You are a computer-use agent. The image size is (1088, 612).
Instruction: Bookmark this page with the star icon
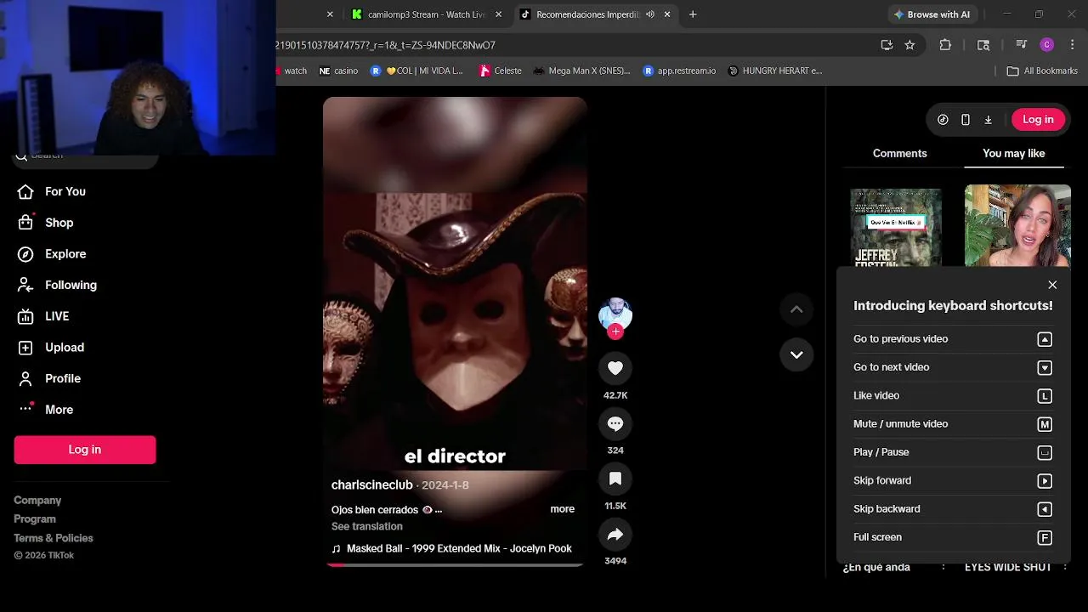tap(909, 45)
